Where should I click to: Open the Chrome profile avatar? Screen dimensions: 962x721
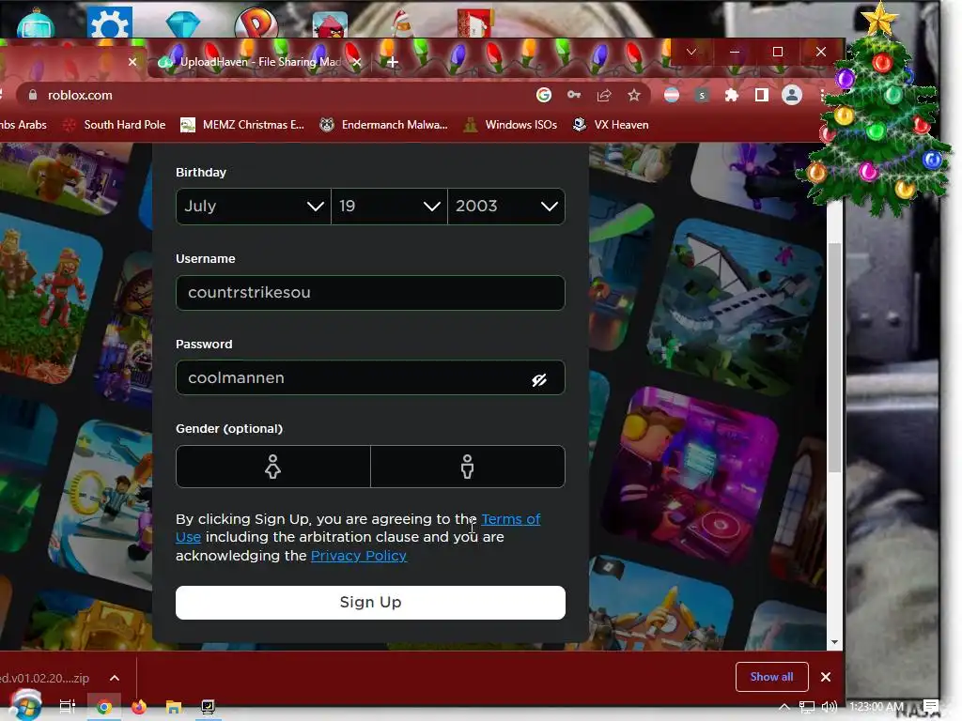(792, 95)
